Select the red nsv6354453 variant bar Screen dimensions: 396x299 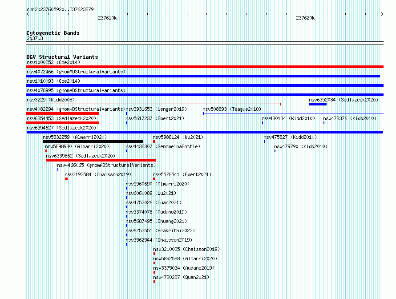pyautogui.click(x=63, y=123)
